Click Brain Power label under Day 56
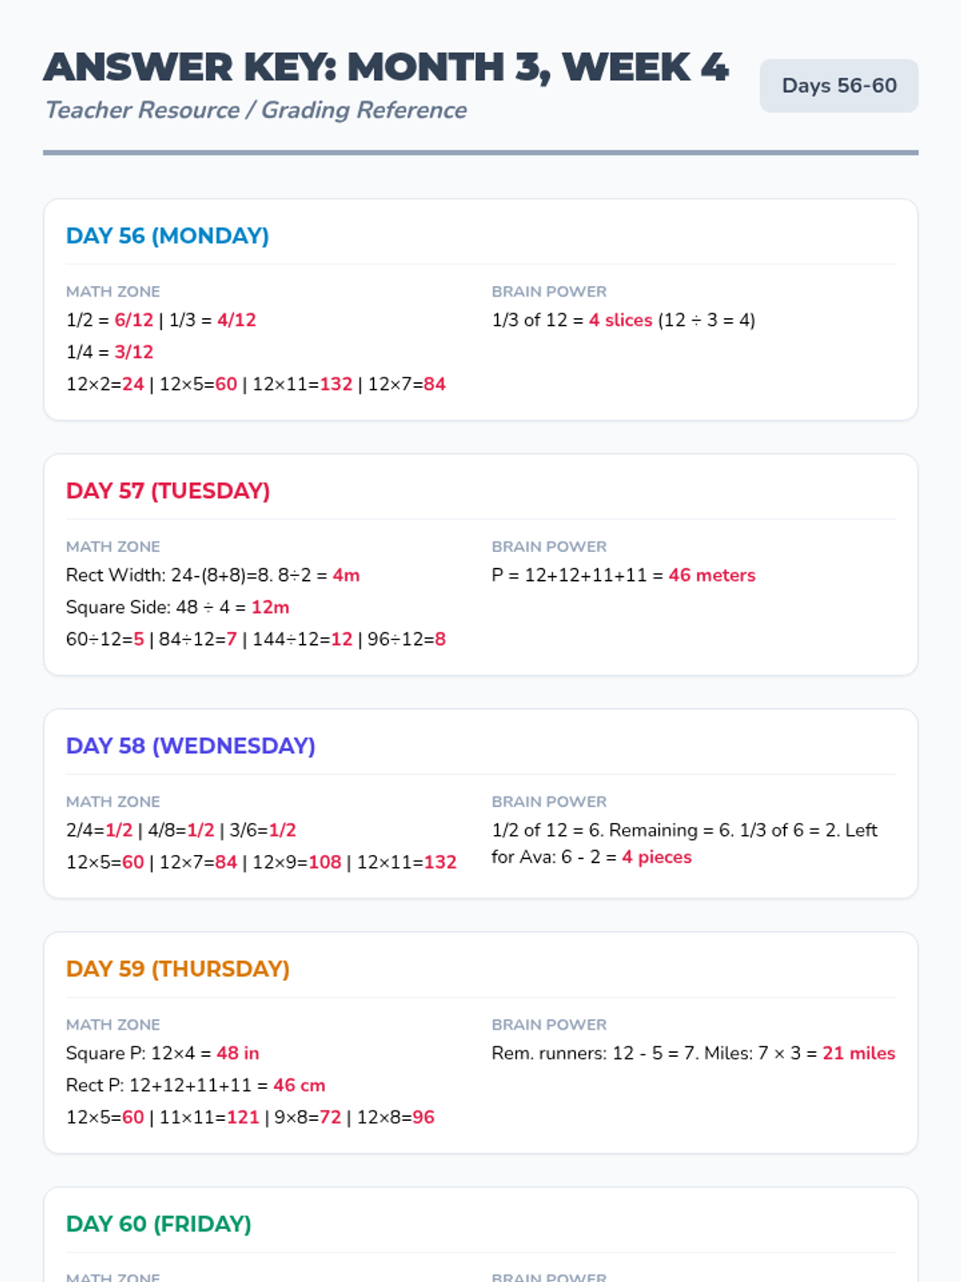The image size is (961, 1282). pos(549,292)
